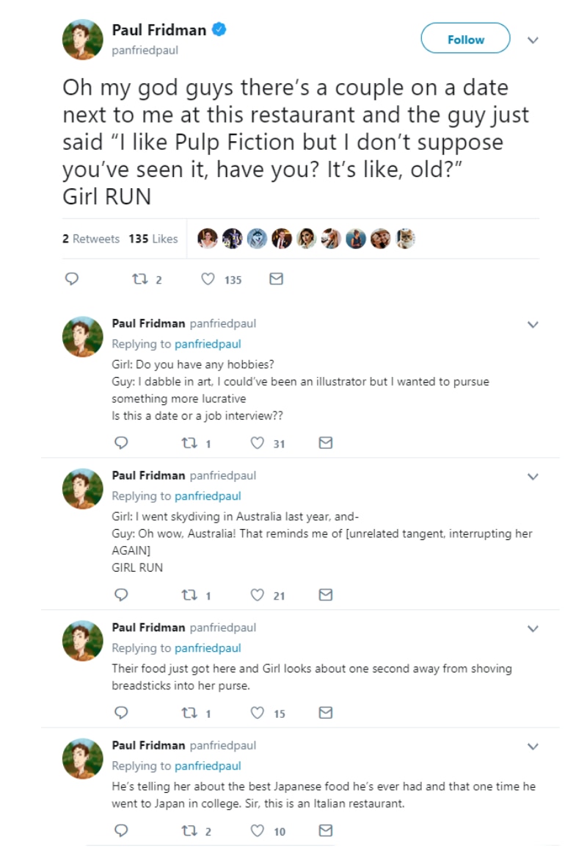Reply to the main Pulp Fiction tweet
Screen dimensions: 587x848
pos(71,279)
